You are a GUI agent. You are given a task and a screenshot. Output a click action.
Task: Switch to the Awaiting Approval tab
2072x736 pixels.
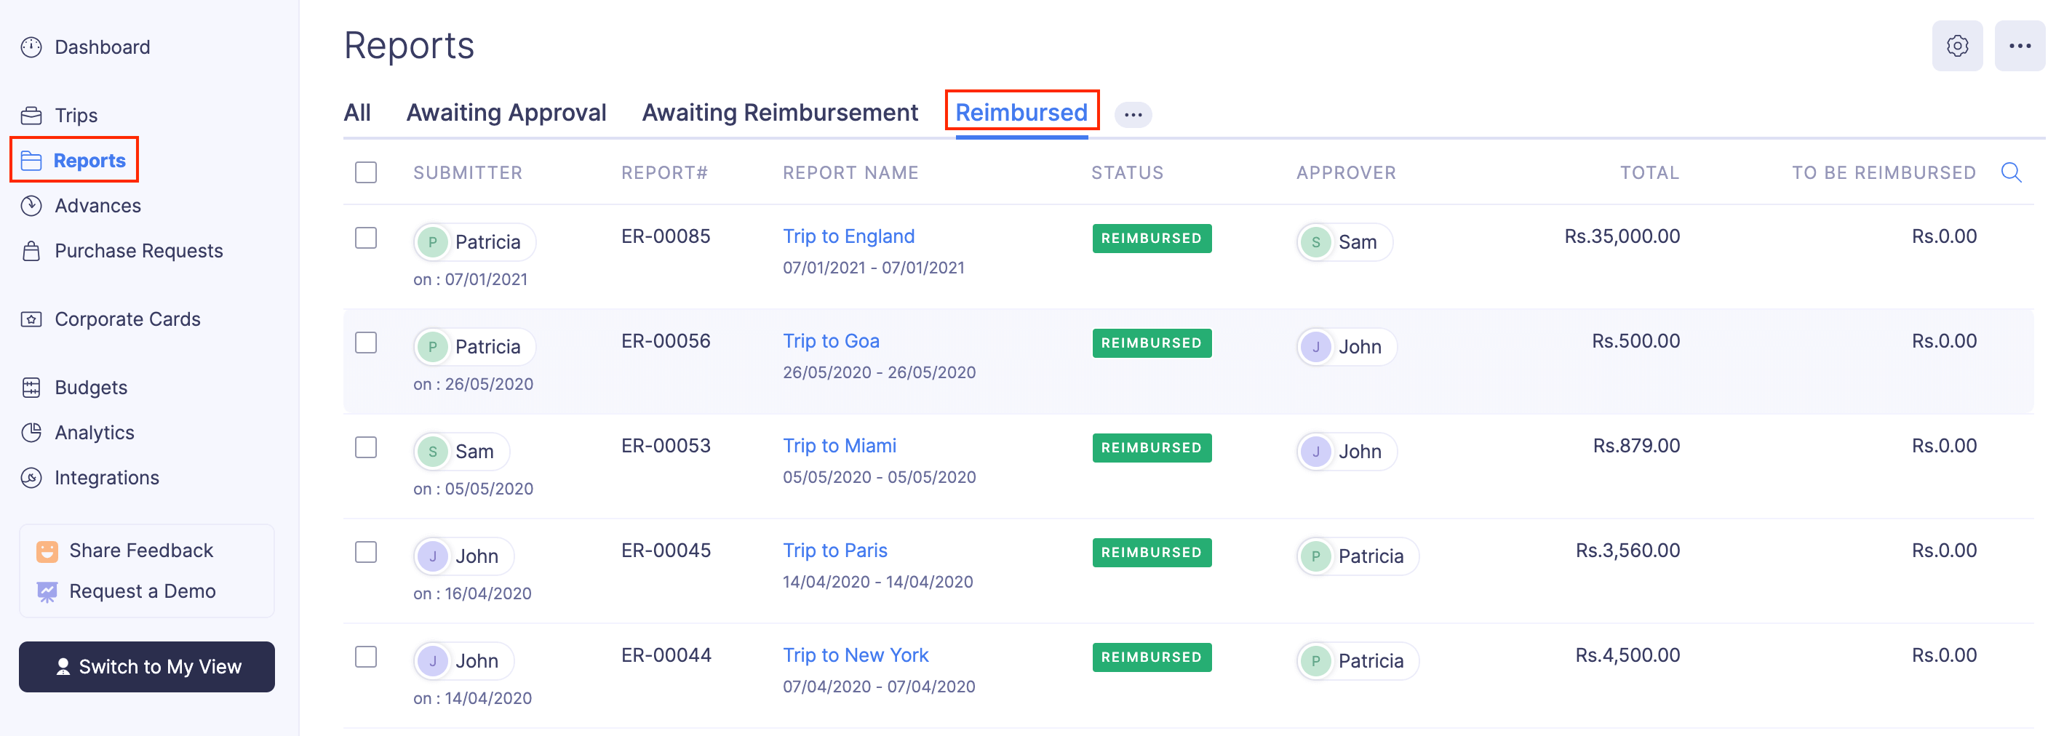coord(506,112)
